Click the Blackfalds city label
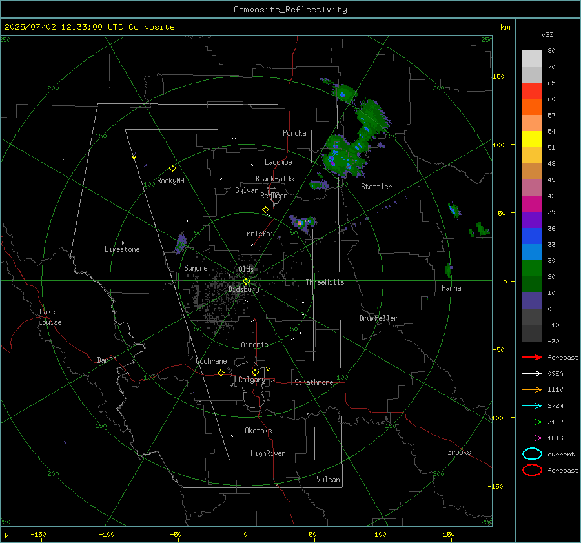Viewport: 581px width, 543px height. coord(274,179)
